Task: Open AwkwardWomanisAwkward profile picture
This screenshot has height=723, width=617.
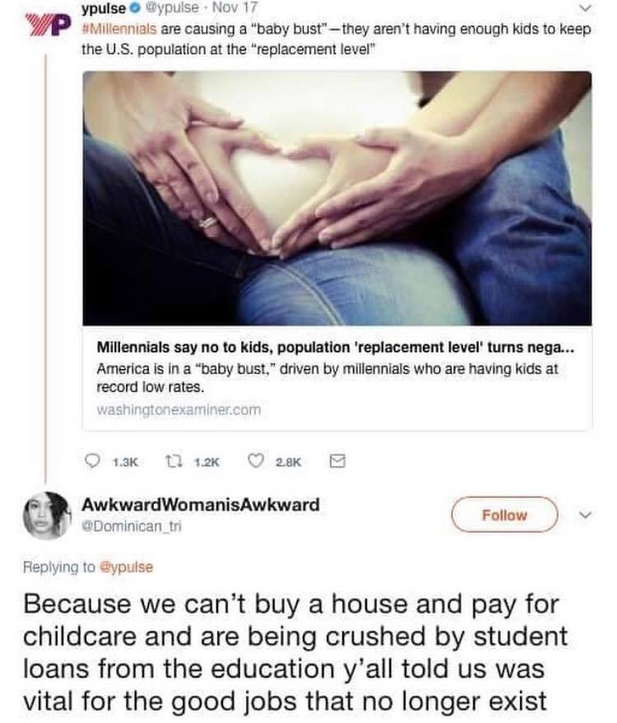Action: point(47,515)
